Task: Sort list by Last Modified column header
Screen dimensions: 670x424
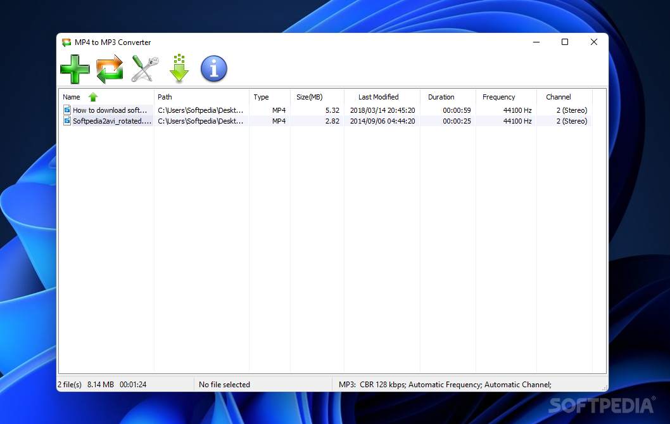Action: tap(382, 97)
